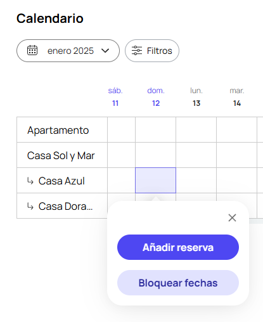Click sub-property arrow icon beside Casa Dora
This screenshot has height=322, width=263.
tap(30, 206)
